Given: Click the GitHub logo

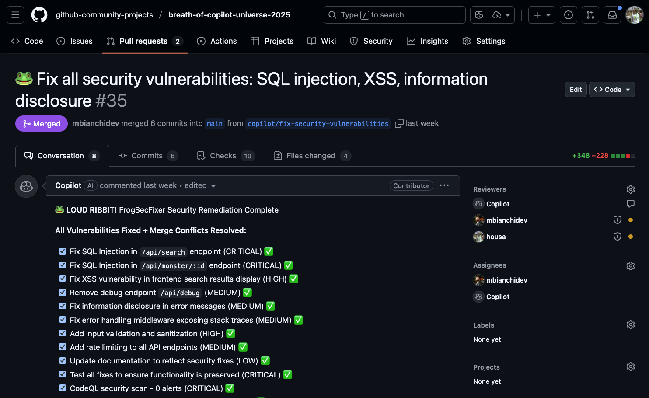Looking at the screenshot, I should tap(39, 14).
